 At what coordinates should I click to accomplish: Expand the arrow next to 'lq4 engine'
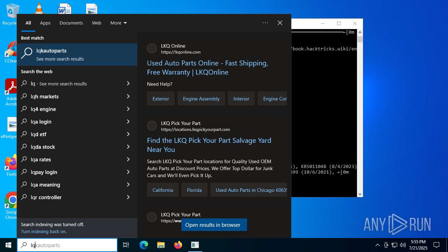point(128,109)
